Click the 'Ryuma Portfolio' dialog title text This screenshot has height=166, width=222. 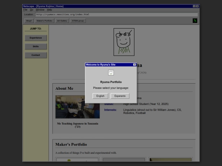(111, 82)
